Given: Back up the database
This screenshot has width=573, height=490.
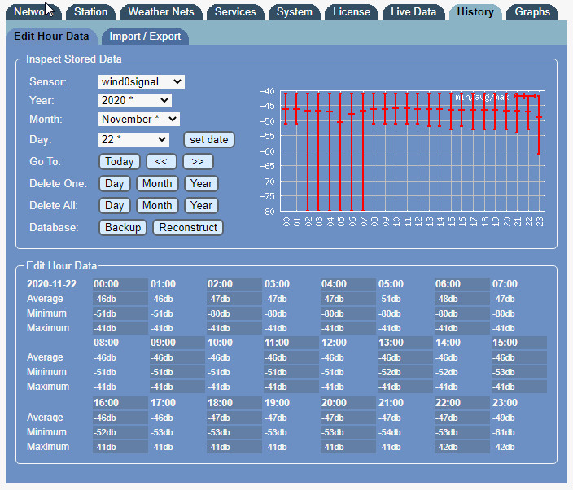Looking at the screenshot, I should tap(123, 227).
